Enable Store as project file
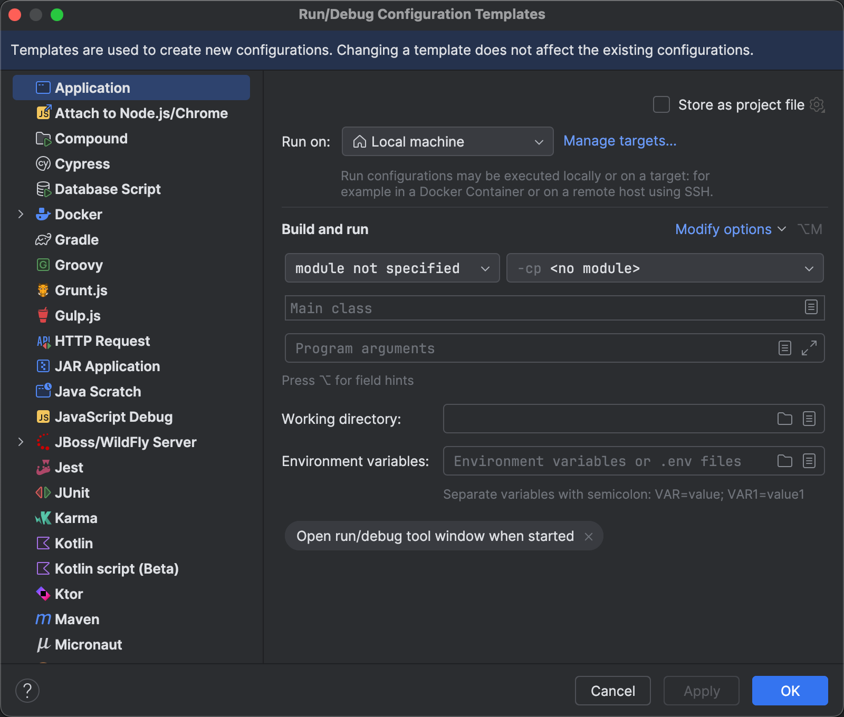 tap(661, 105)
